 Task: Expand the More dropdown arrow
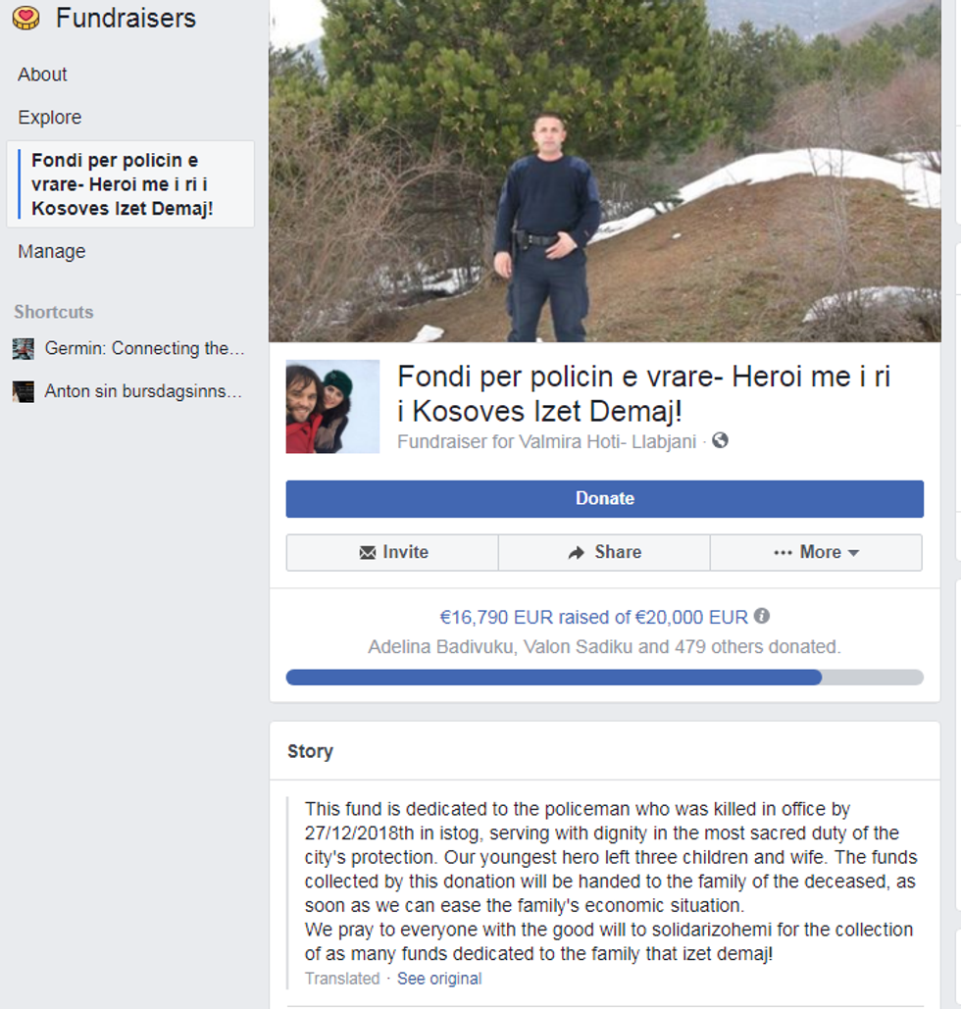coord(853,553)
